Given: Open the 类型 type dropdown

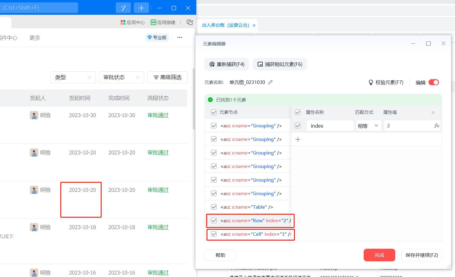Looking at the screenshot, I should click(x=73, y=77).
